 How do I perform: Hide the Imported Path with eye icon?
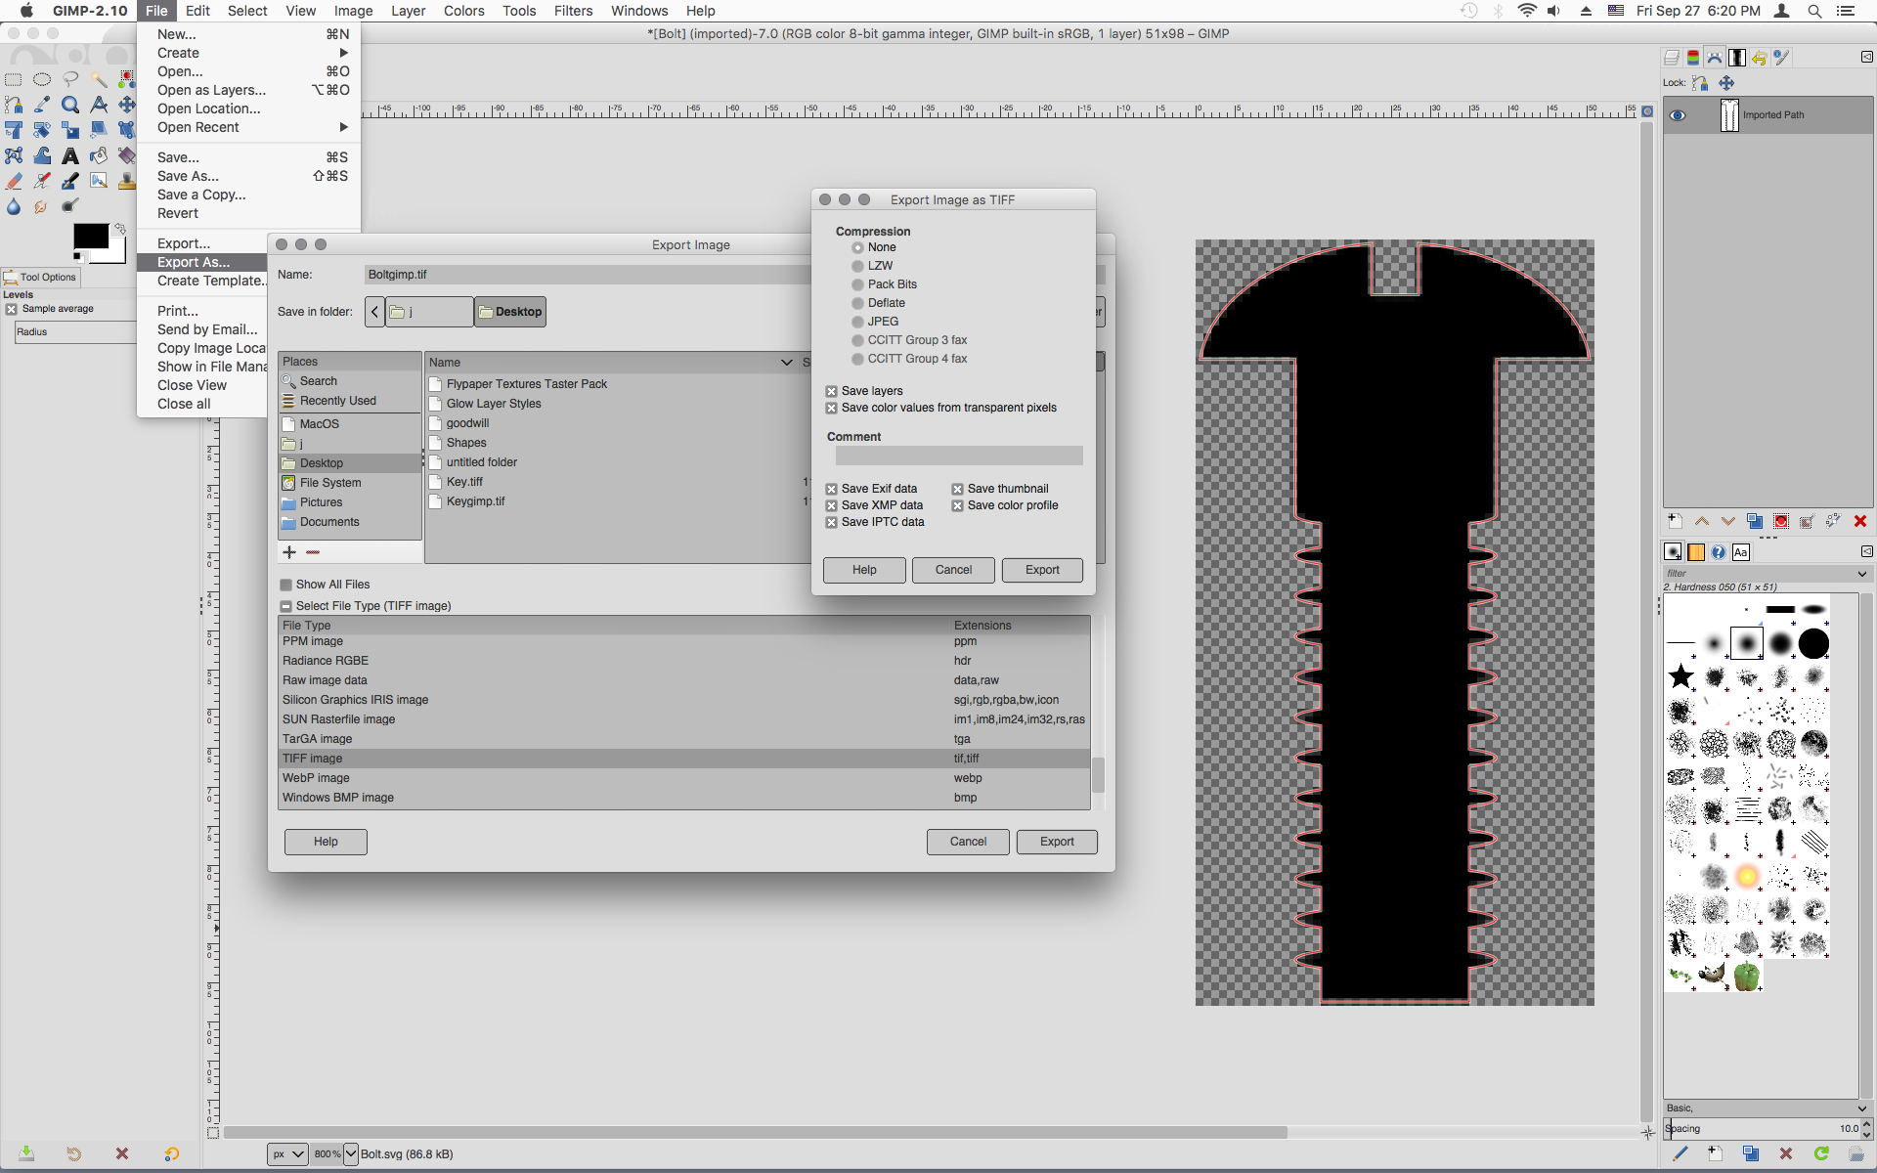(x=1678, y=115)
